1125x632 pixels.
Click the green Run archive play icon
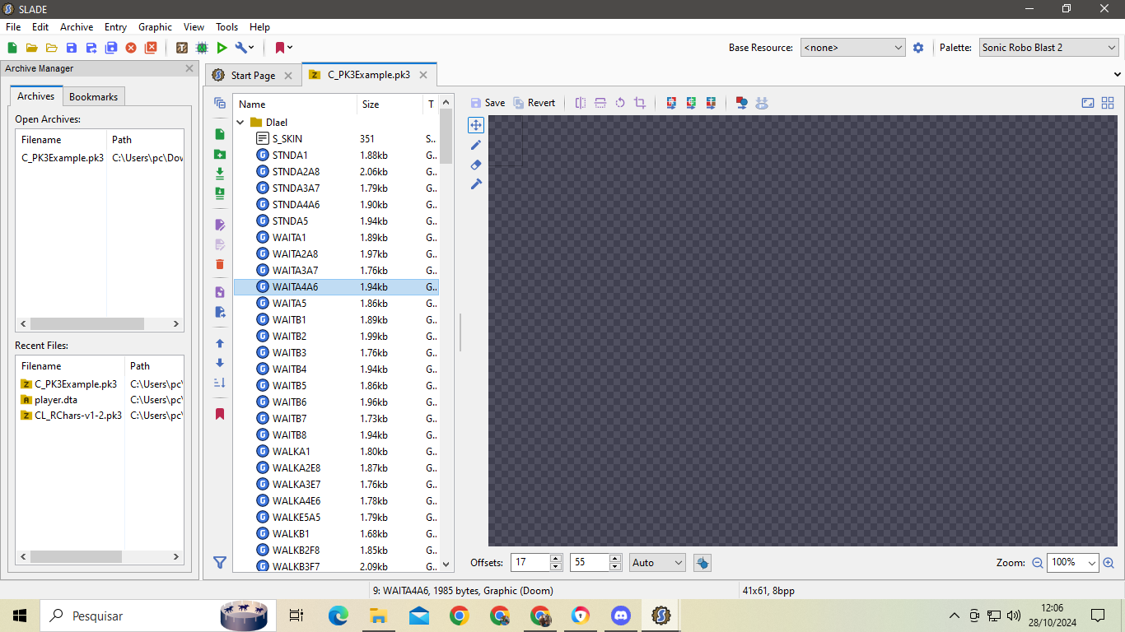pyautogui.click(x=222, y=48)
